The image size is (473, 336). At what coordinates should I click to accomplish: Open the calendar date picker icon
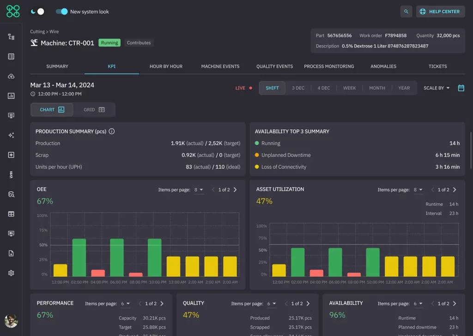click(461, 88)
